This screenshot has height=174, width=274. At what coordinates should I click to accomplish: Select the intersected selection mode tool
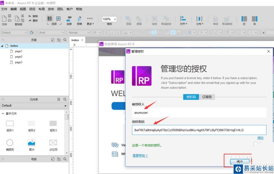pyautogui.click(x=50, y=18)
